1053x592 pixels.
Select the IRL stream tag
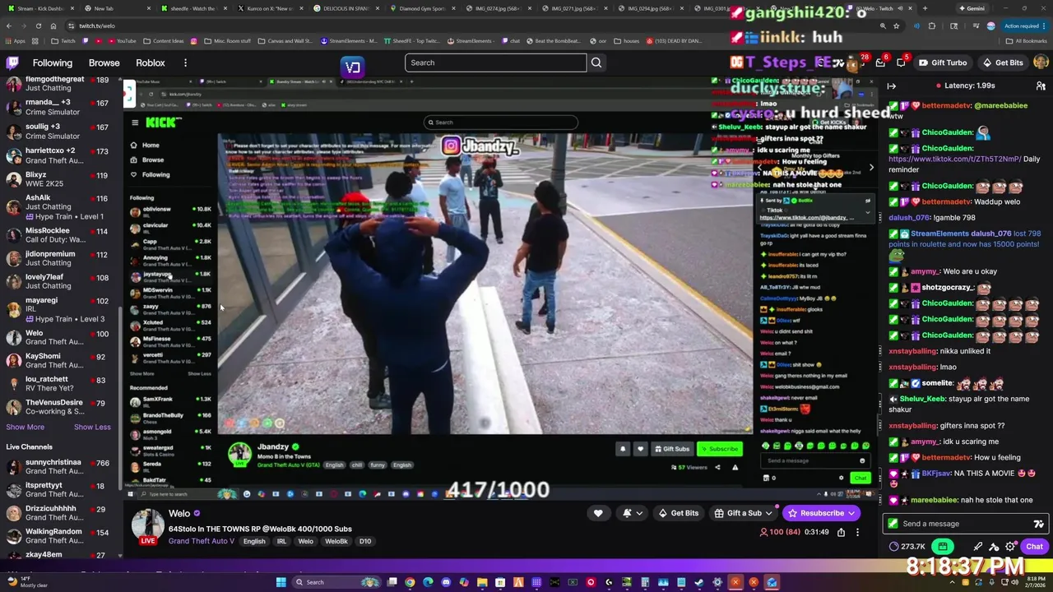[281, 541]
